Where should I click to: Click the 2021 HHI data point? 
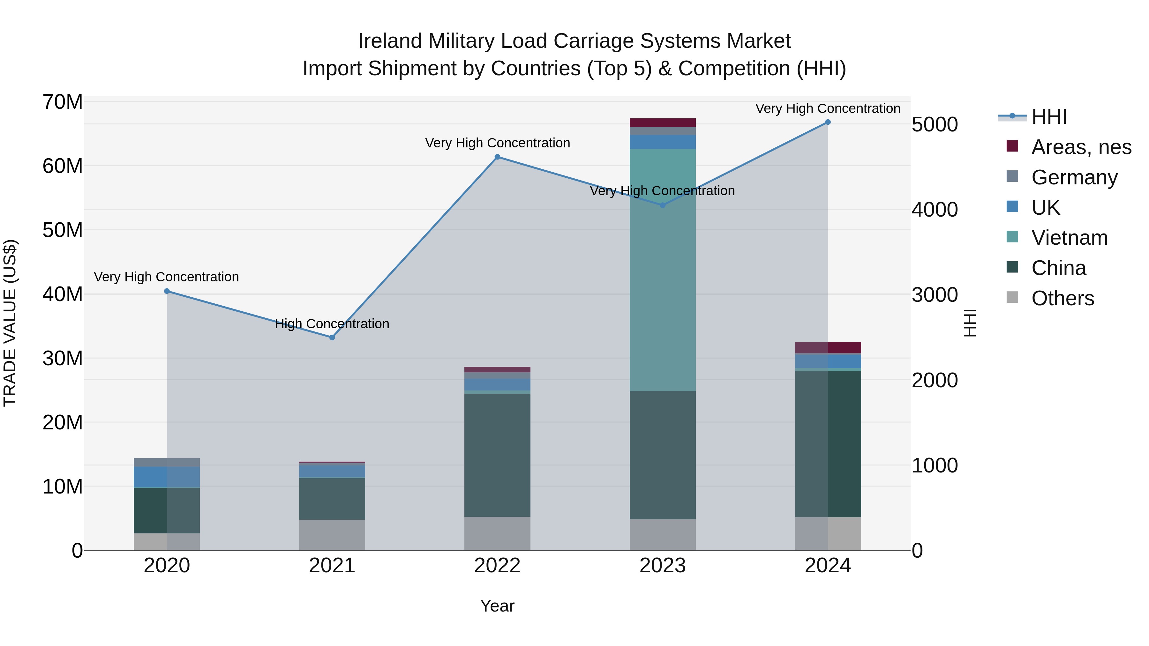click(x=332, y=338)
